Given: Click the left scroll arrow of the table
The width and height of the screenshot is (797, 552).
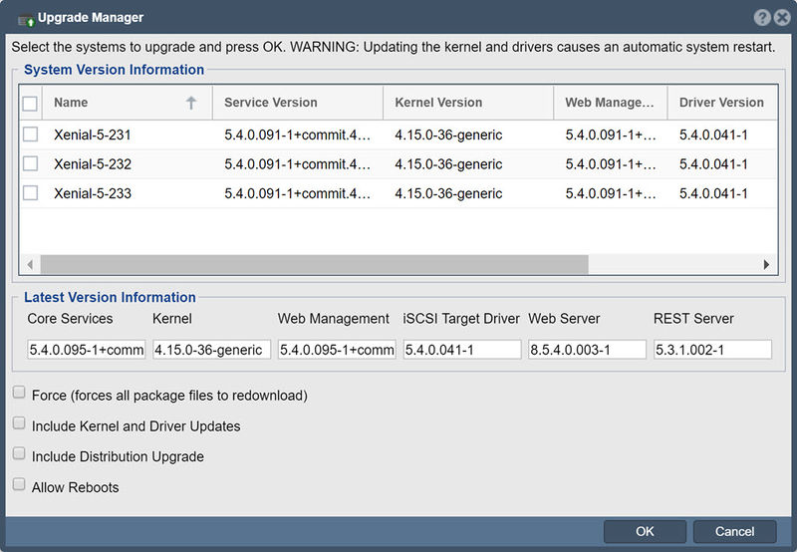Looking at the screenshot, I should (30, 264).
